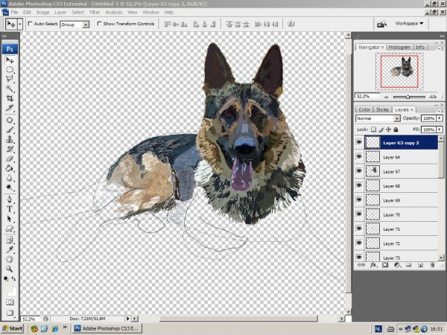This screenshot has height=335, width=447.
Task: Select the Crop tool
Action: click(10, 98)
